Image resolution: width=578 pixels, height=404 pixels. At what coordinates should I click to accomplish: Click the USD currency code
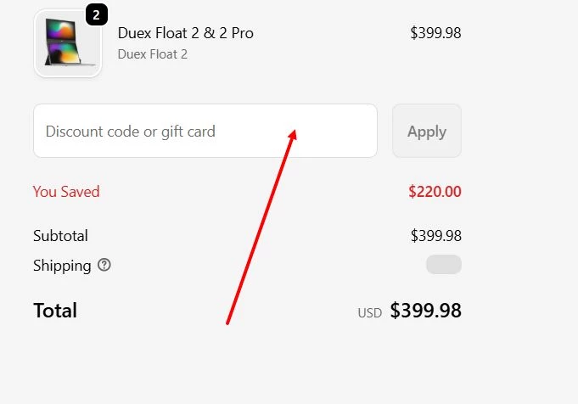pyautogui.click(x=369, y=313)
